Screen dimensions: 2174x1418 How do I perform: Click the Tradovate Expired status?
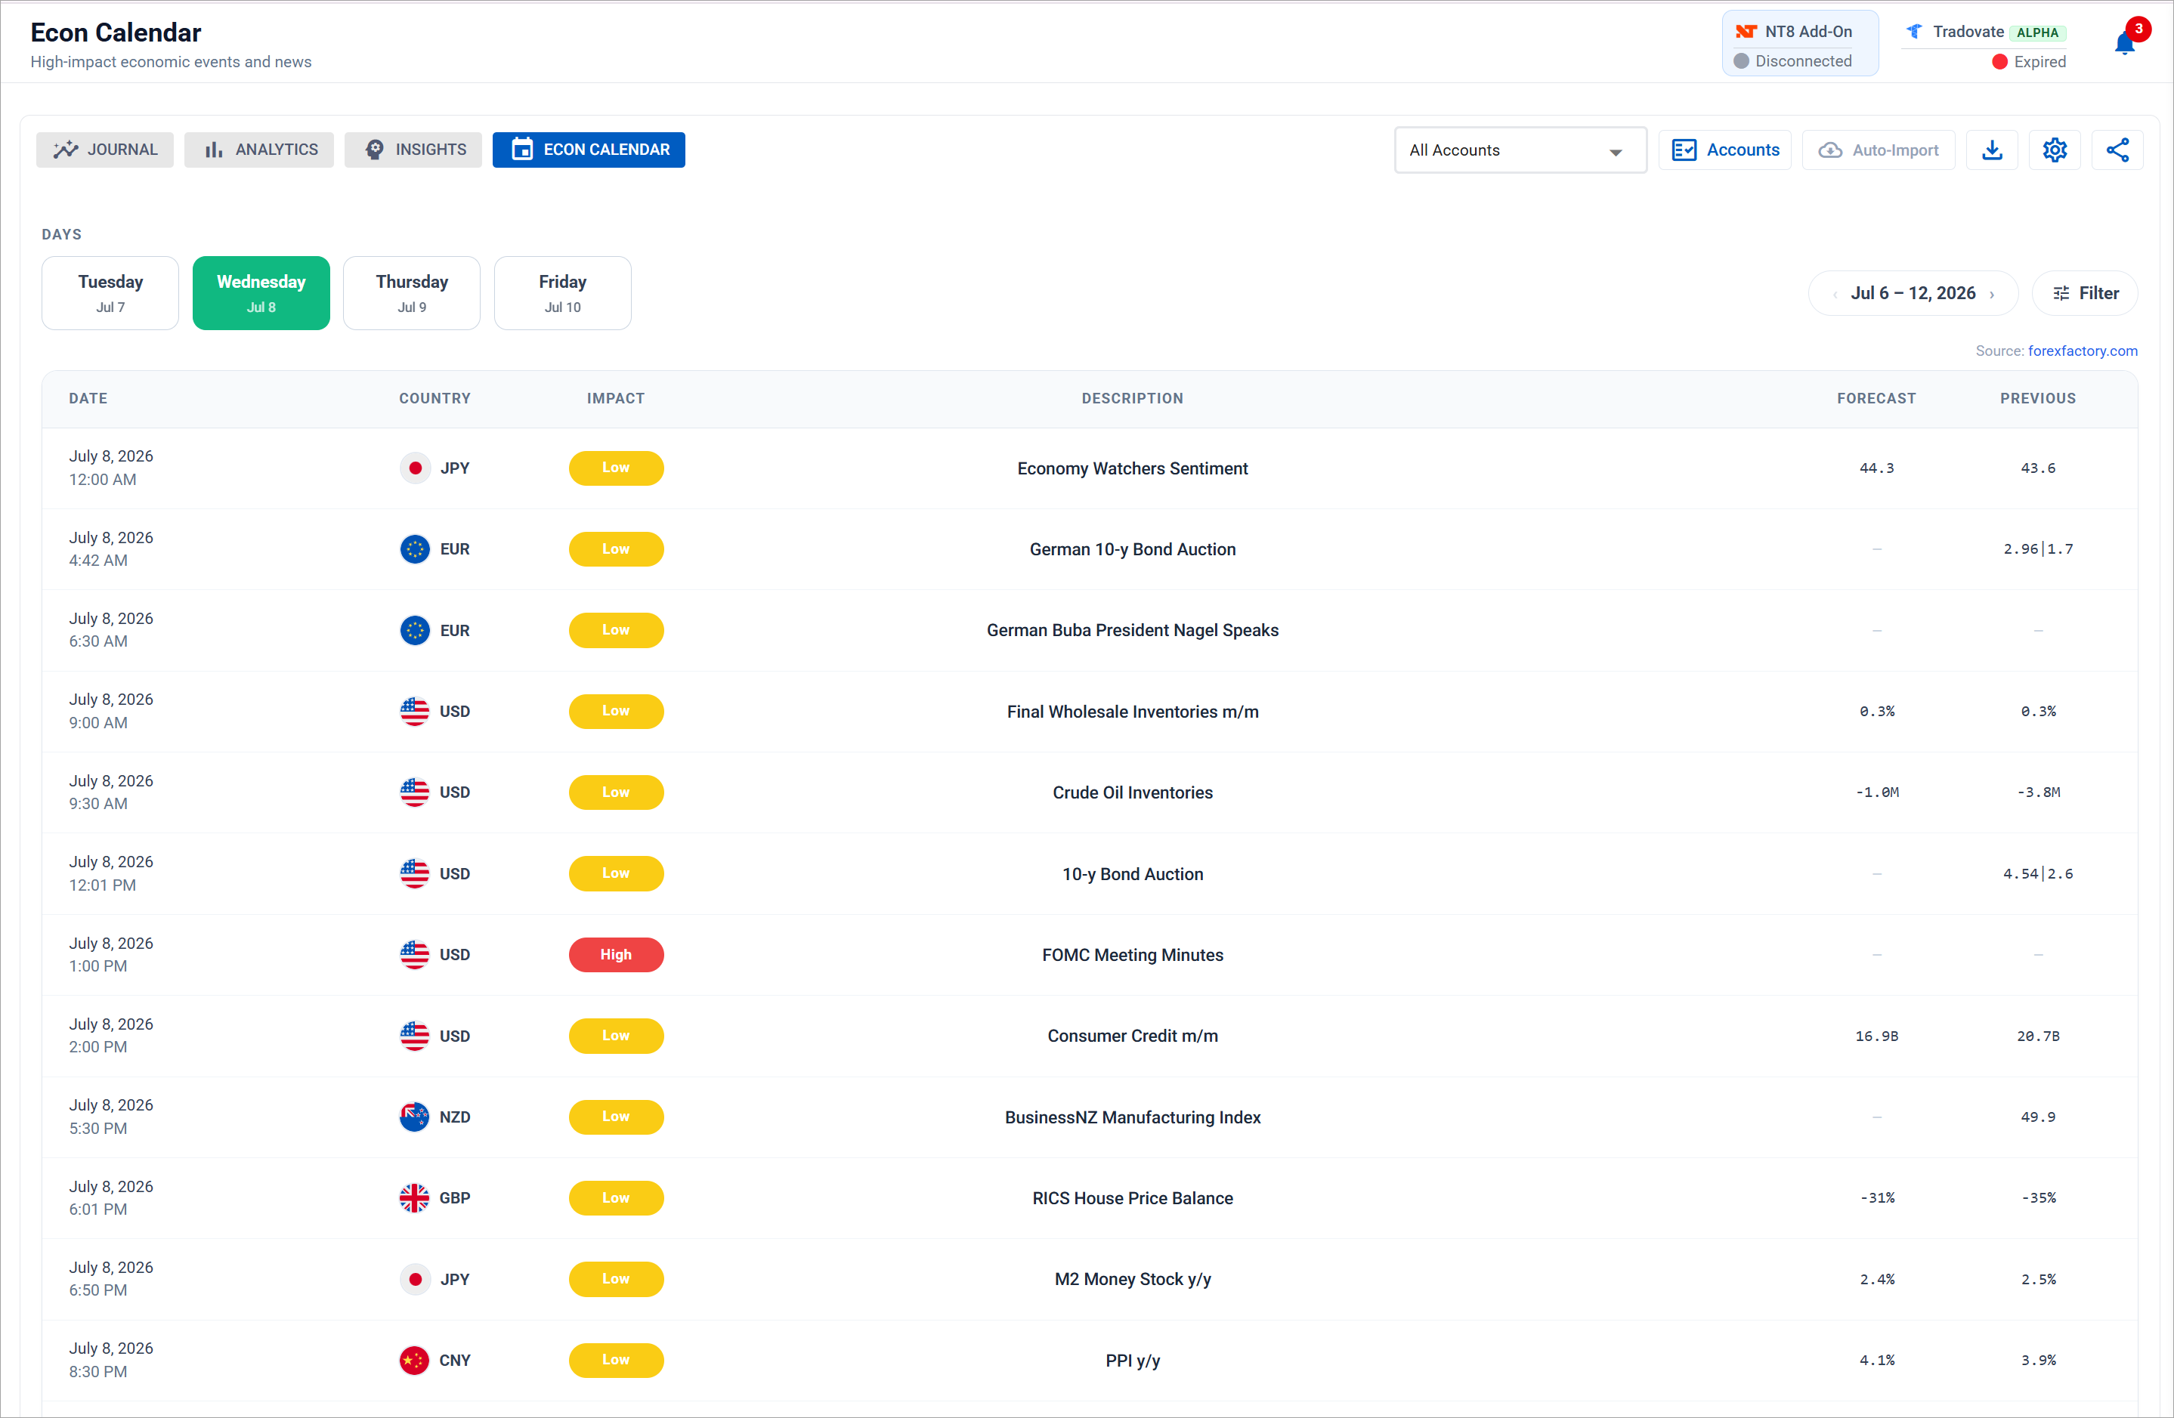(x=2029, y=62)
